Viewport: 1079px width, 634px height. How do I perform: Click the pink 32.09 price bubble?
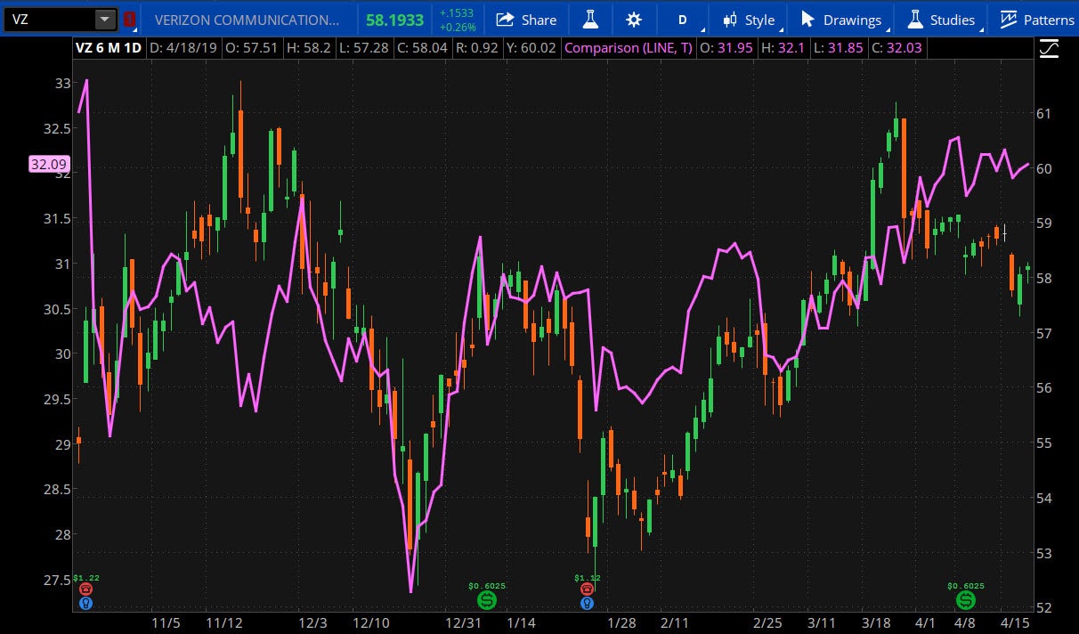tap(48, 164)
